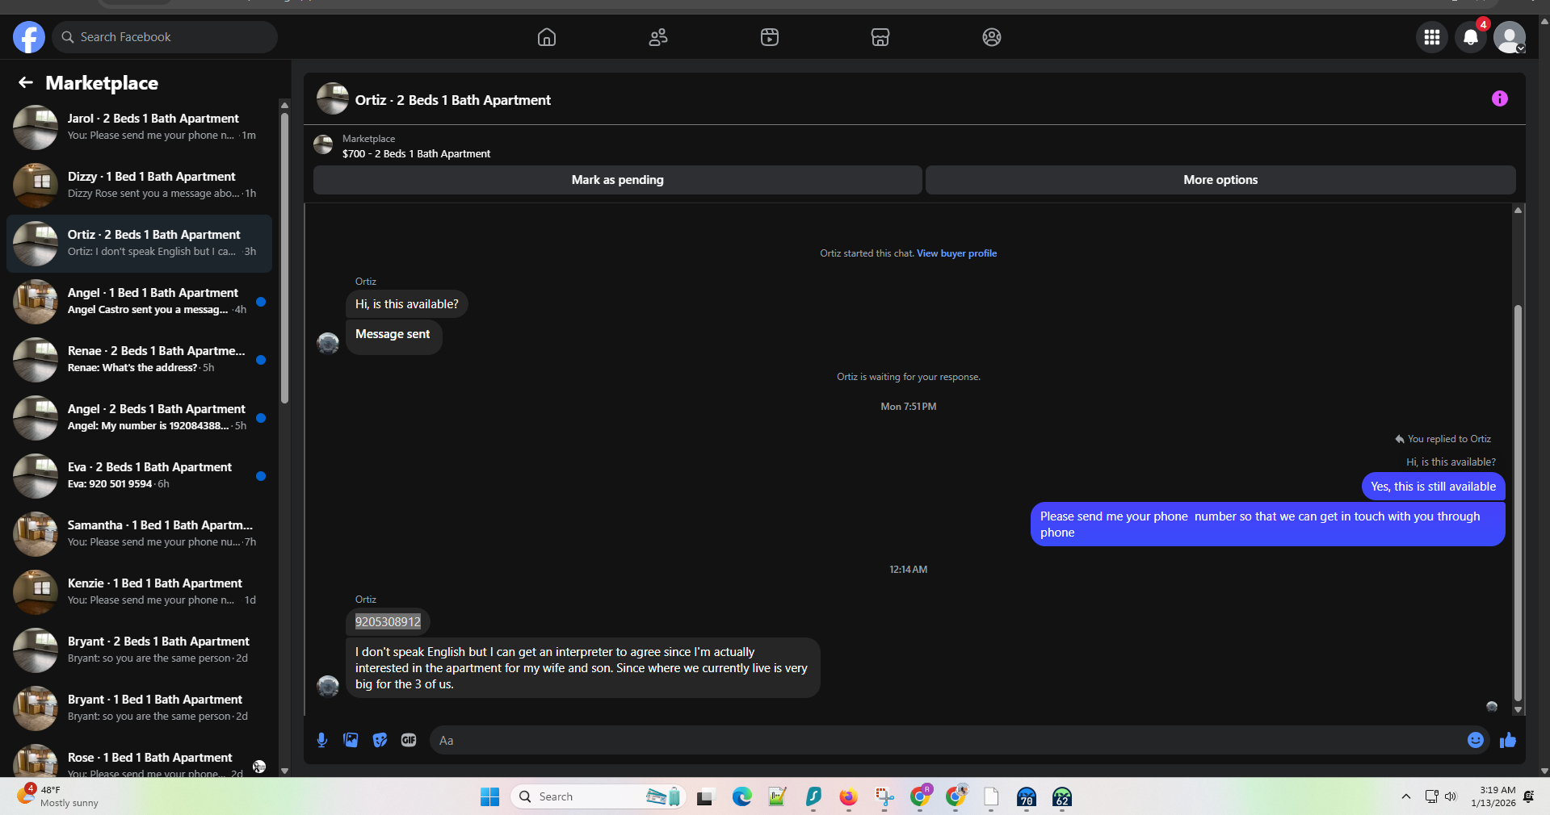The height and width of the screenshot is (815, 1550).
Task: Go to the Home feed icon
Action: pyautogui.click(x=547, y=37)
